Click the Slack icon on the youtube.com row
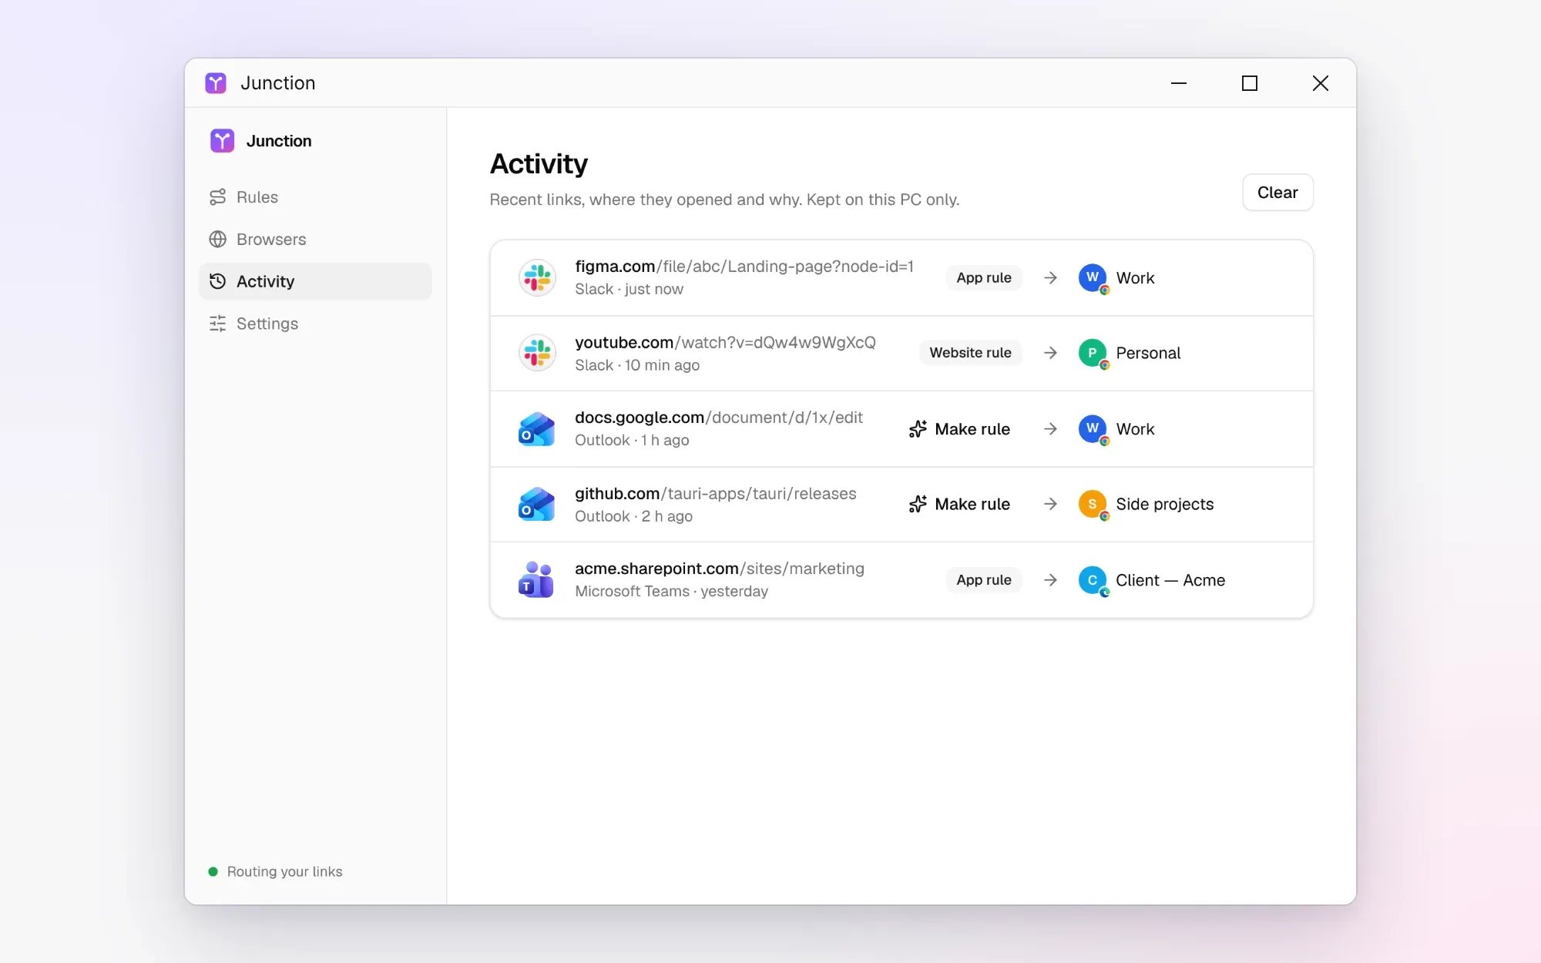 537,353
